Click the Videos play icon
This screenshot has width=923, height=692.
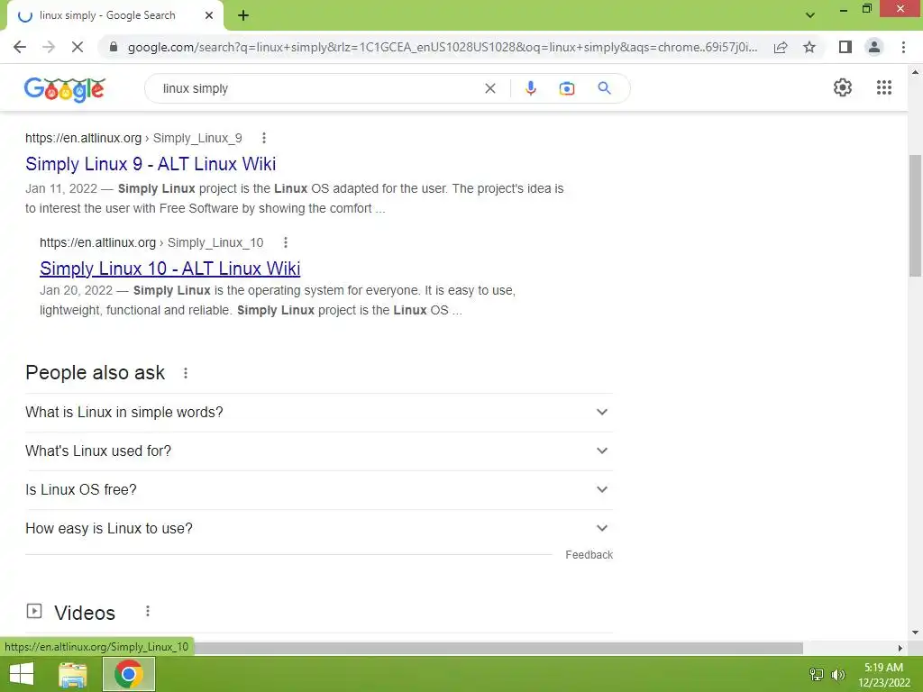[x=34, y=612]
